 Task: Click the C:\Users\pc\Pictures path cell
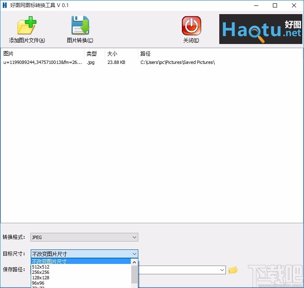click(x=178, y=62)
